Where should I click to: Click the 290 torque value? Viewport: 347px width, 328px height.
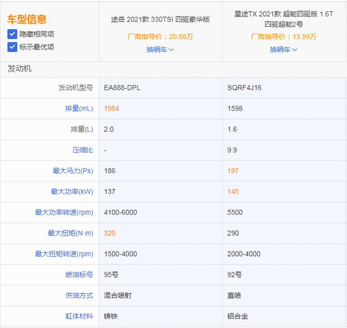click(x=233, y=233)
